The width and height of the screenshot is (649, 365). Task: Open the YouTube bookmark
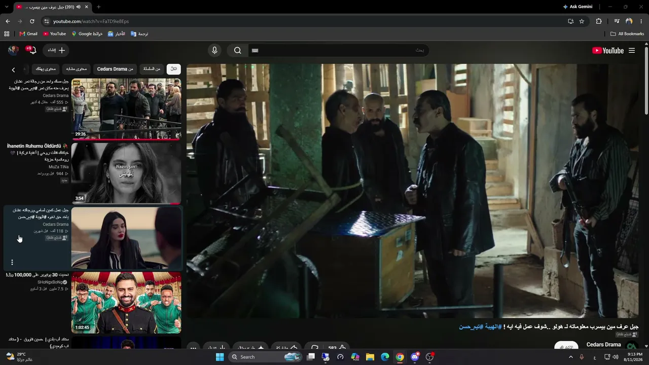(54, 34)
